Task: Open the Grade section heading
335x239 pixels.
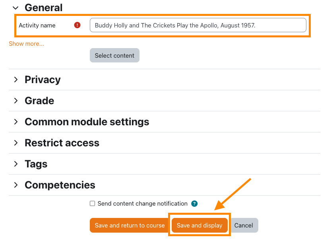Action: (39, 101)
